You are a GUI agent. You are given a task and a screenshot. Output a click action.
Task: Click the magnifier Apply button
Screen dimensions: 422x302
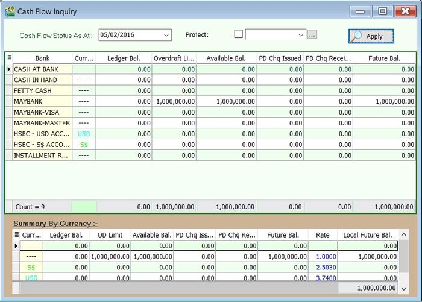[371, 36]
